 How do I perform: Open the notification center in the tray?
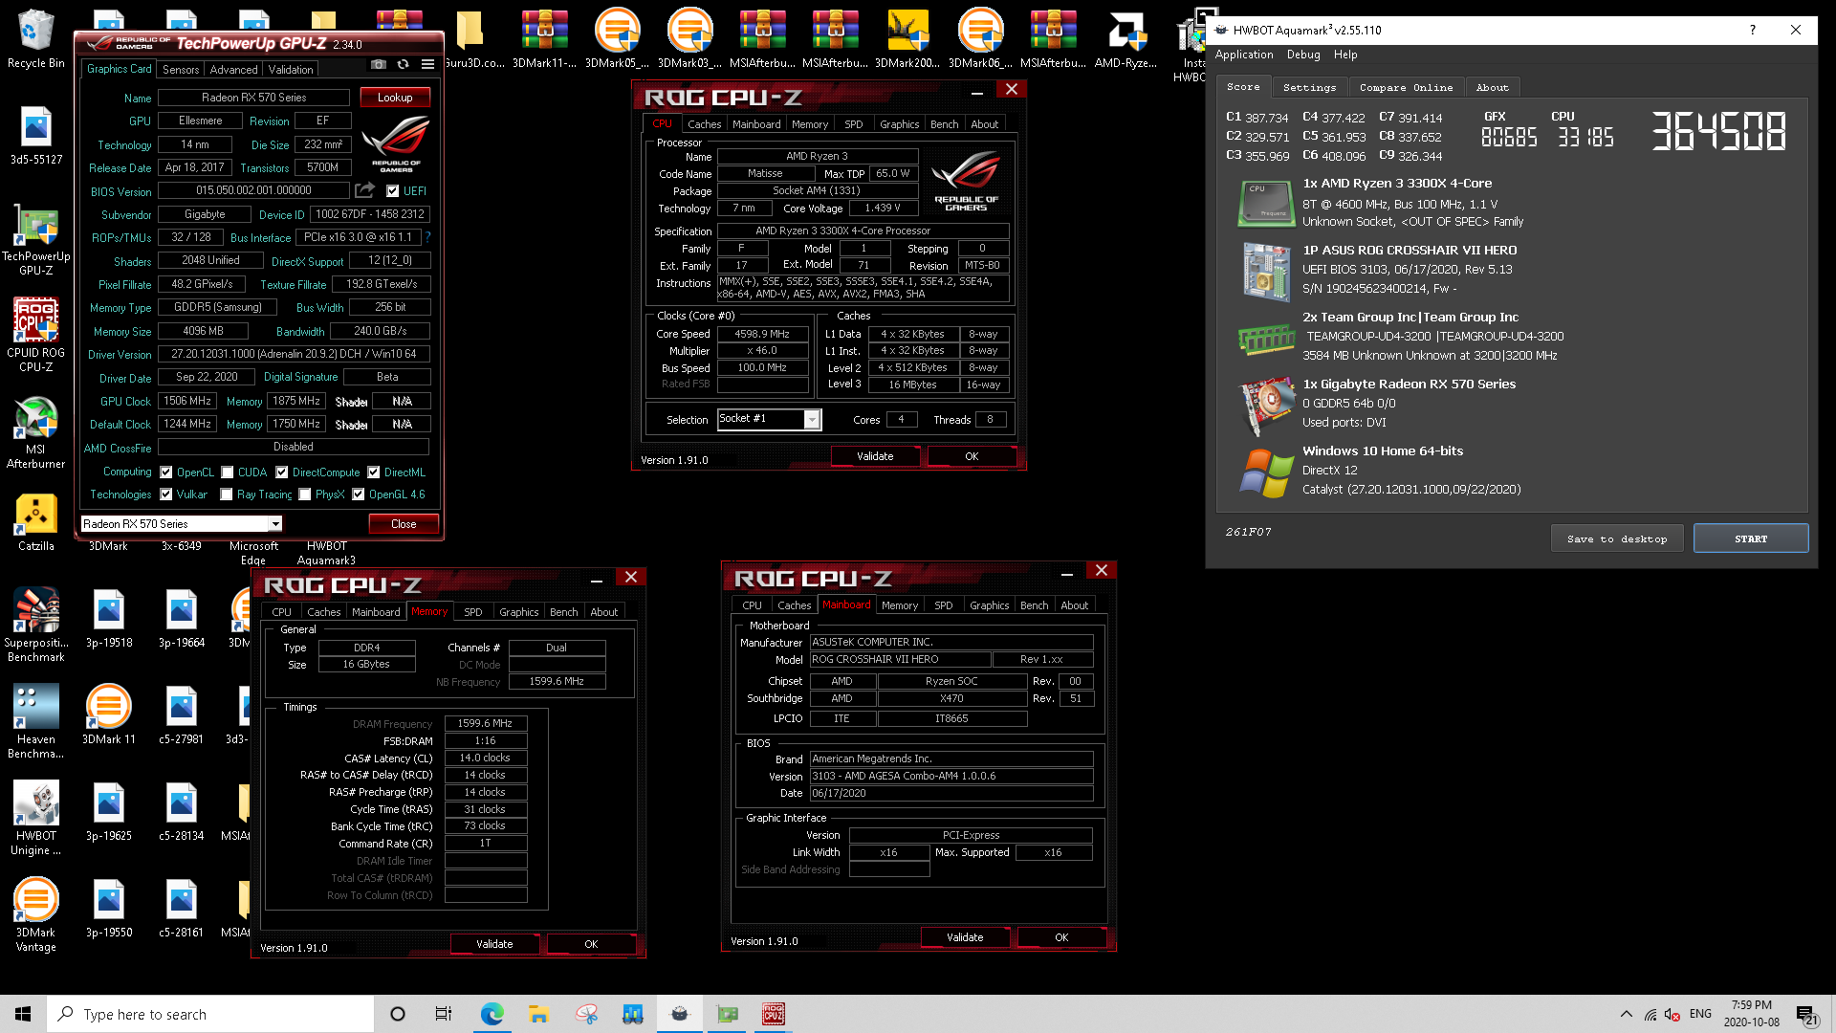coord(1806,1015)
